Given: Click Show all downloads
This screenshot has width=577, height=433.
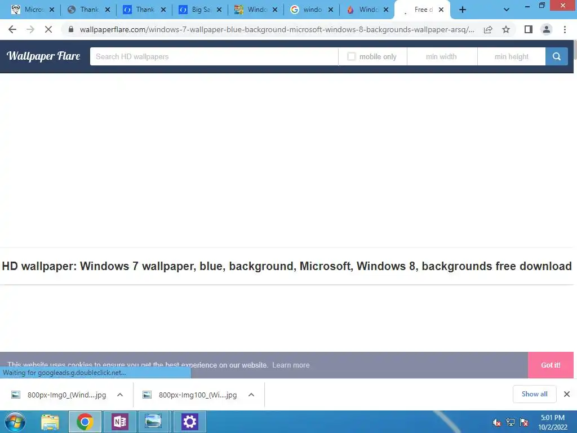Looking at the screenshot, I should [534, 394].
